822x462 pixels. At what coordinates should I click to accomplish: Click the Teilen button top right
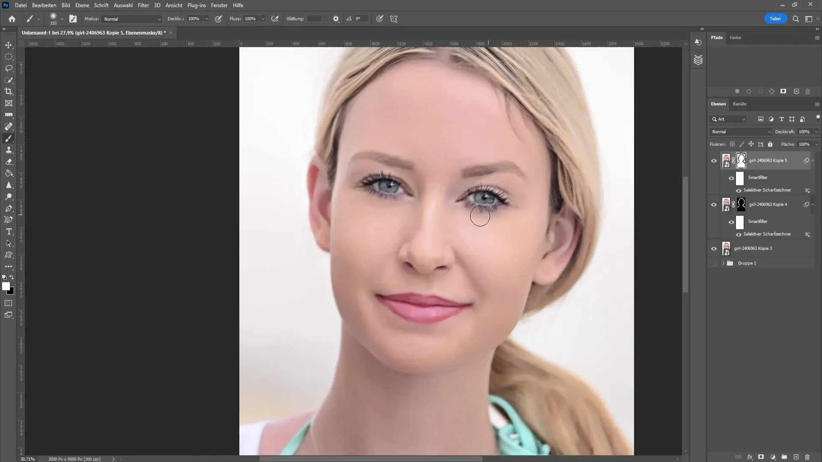pyautogui.click(x=776, y=19)
